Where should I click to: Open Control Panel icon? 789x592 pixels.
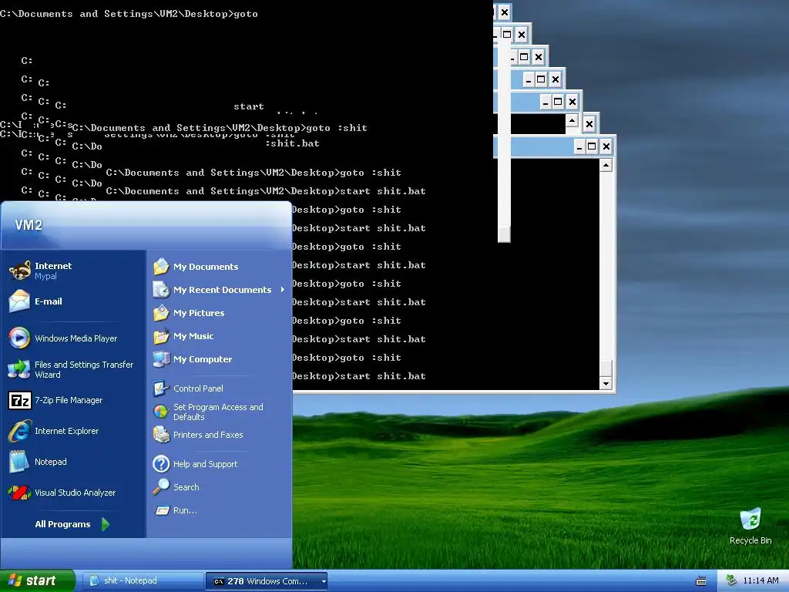pyautogui.click(x=162, y=388)
